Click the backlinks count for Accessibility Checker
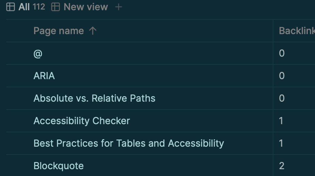 coord(281,121)
